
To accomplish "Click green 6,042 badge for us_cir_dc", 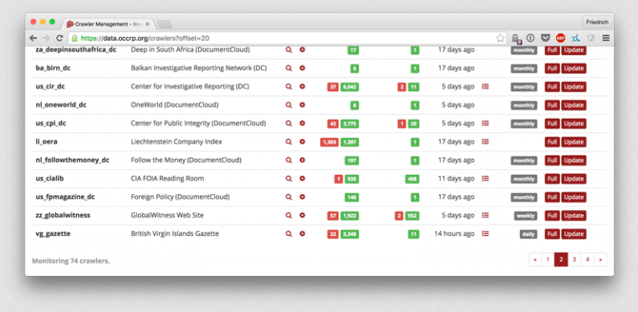I will [x=350, y=87].
